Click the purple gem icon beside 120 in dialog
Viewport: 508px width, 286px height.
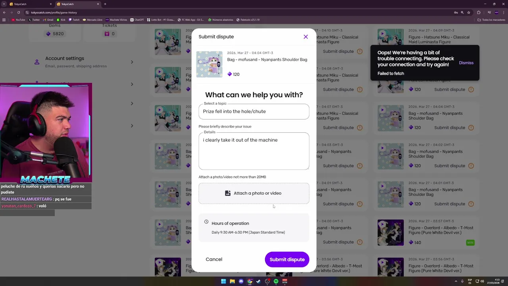(x=229, y=74)
